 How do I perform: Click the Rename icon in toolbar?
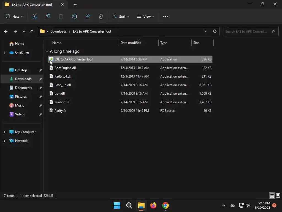pyautogui.click(x=74, y=16)
